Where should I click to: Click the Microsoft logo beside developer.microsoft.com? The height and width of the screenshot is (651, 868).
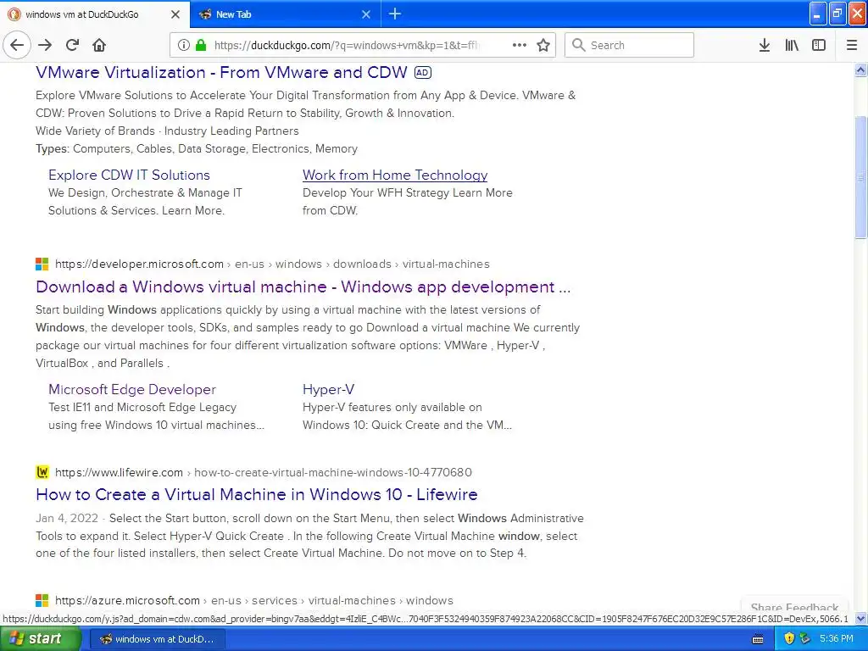pos(42,264)
